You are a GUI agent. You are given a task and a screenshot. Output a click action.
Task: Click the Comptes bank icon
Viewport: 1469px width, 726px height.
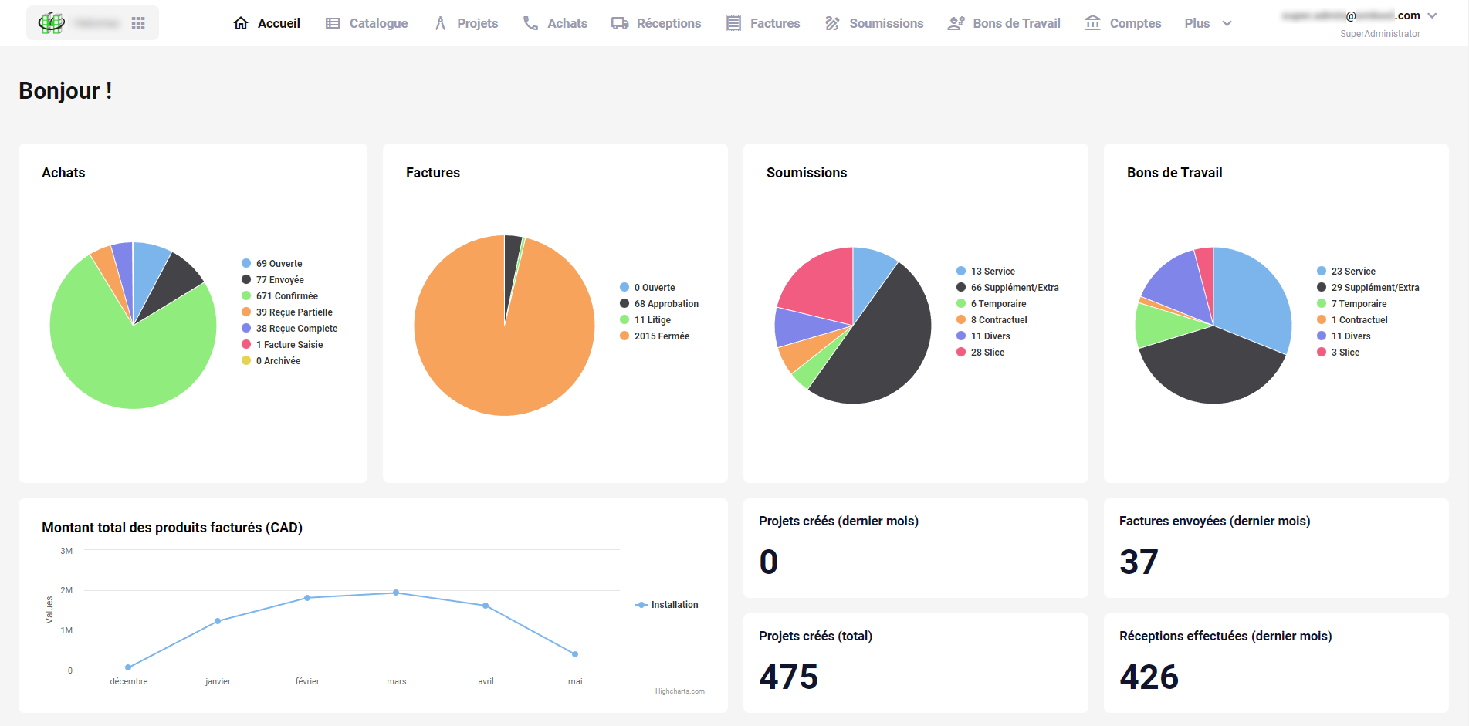[1092, 22]
